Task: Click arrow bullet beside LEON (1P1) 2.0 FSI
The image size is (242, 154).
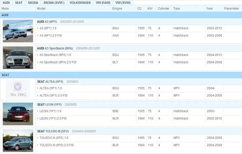Action: (38, 118)
